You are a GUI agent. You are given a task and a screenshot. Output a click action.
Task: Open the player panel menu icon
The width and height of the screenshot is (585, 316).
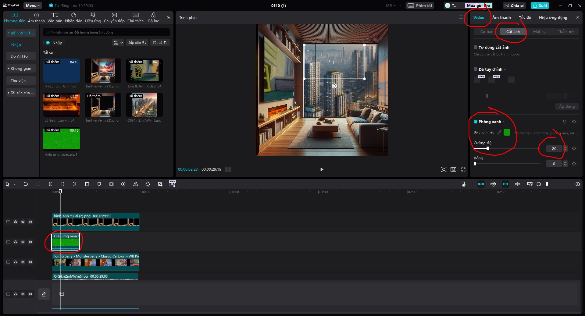(x=461, y=17)
